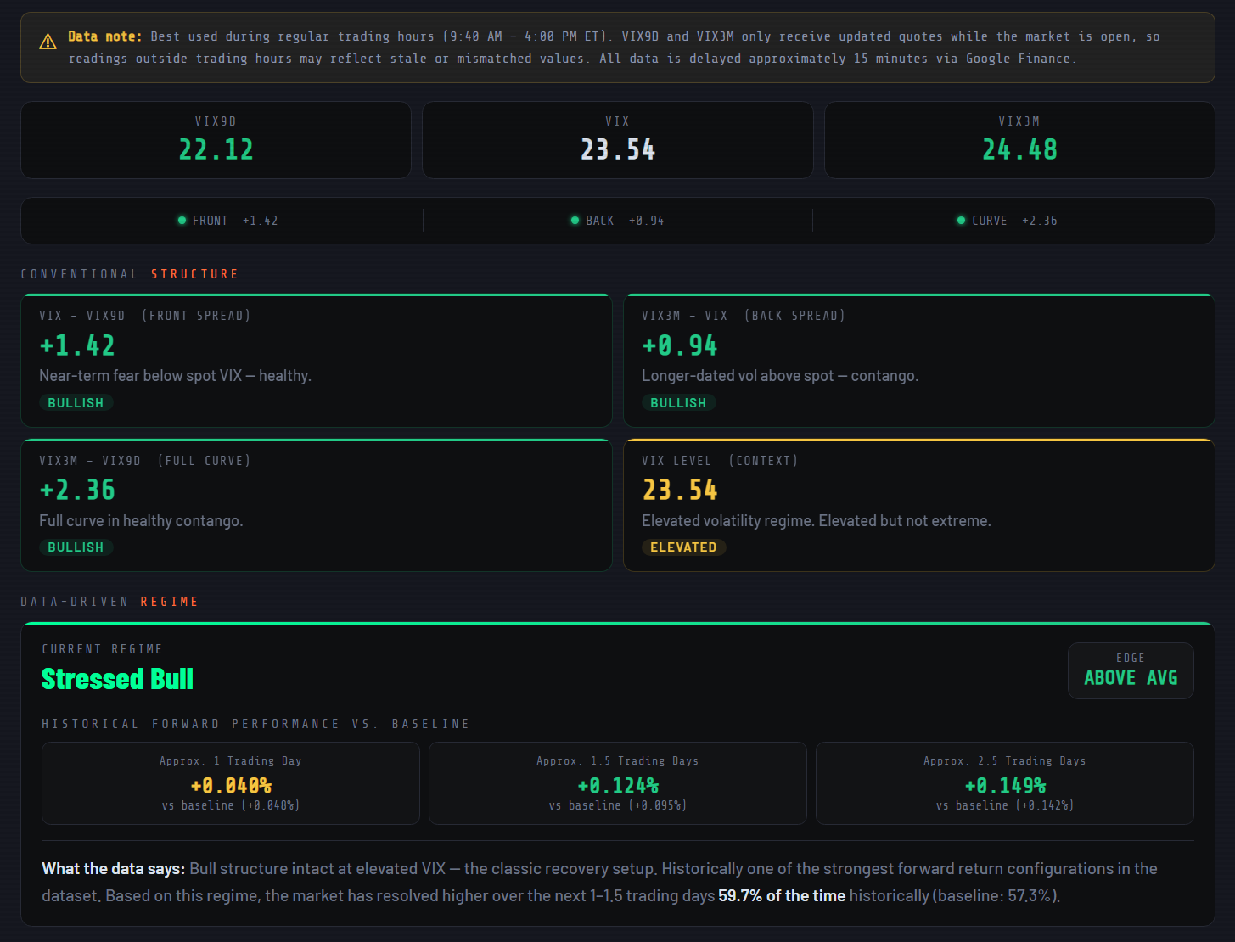Click the 'CURRENT REGIME' label

[102, 649]
